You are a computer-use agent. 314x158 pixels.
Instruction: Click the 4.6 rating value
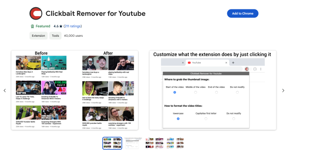pos(56,26)
